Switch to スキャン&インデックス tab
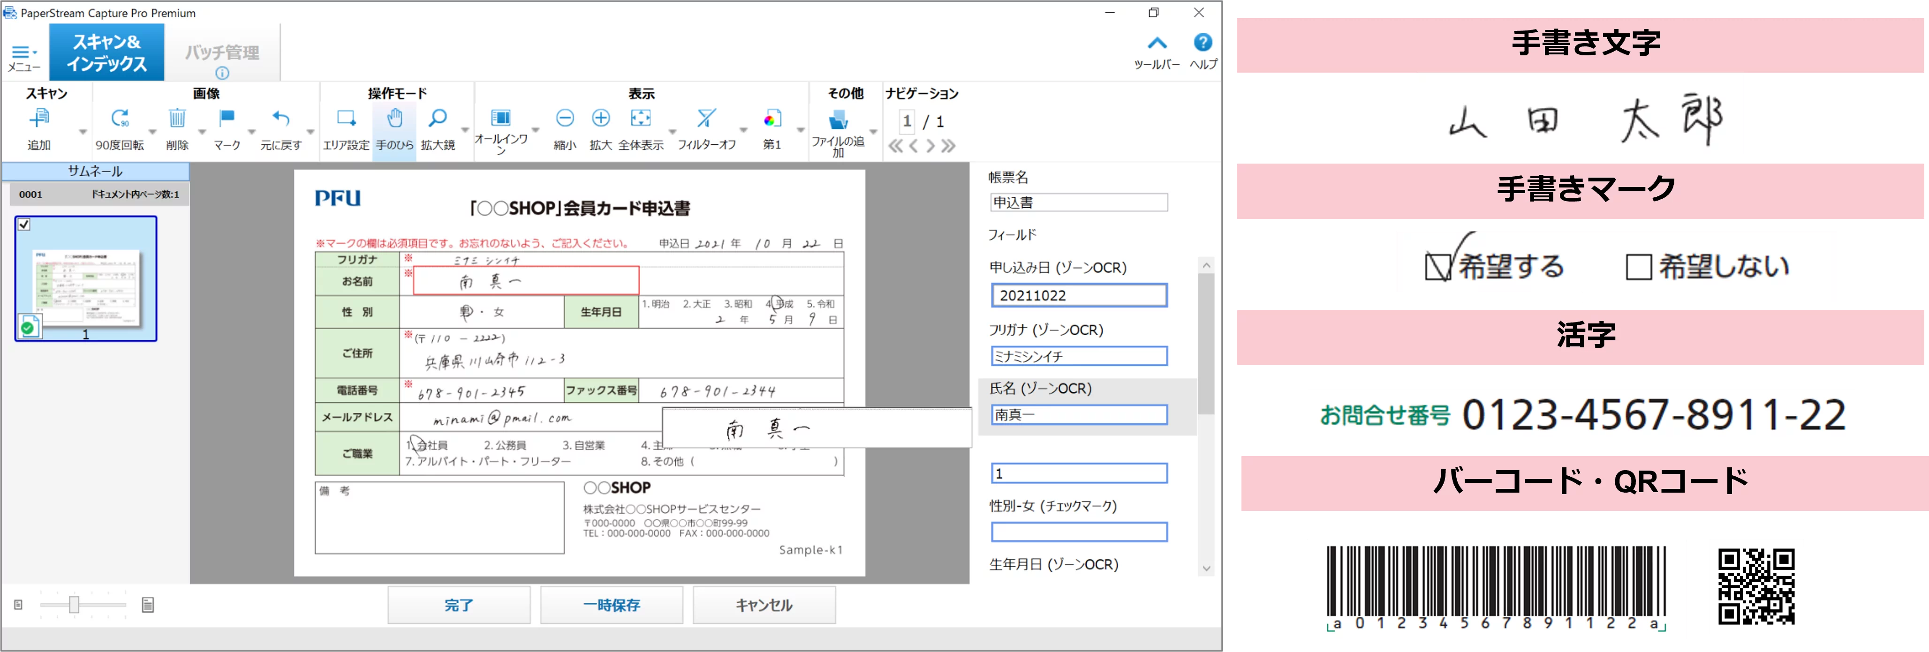This screenshot has width=1929, height=652. point(107,52)
